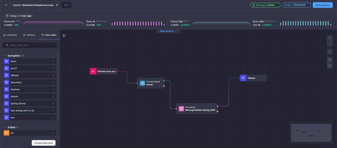Open options menu for Splunk sink
This screenshot has width=337, height=148.
[53, 96]
